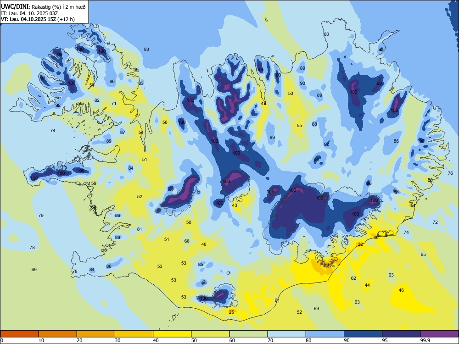Click the humidity value '81'
The image size is (459, 344).
click(x=140, y=229)
